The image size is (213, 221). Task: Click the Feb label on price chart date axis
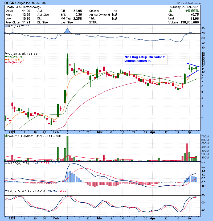pos(56,132)
